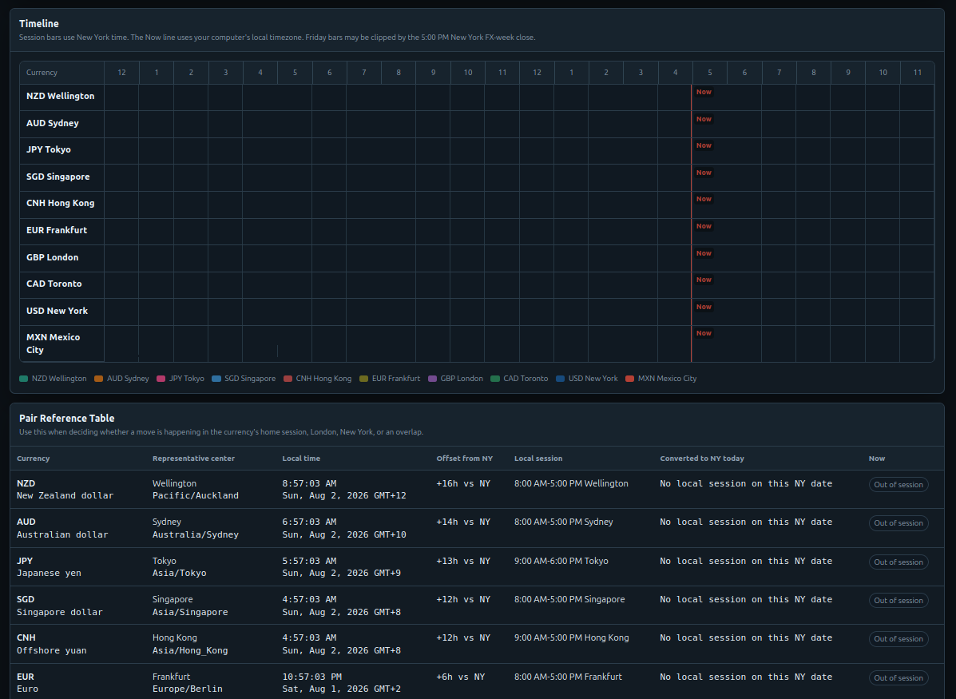Click the USD New York legend swatch

[x=561, y=379]
